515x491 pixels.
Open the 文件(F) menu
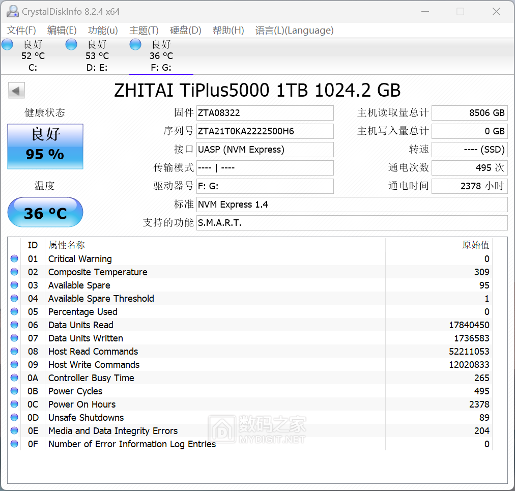point(21,30)
